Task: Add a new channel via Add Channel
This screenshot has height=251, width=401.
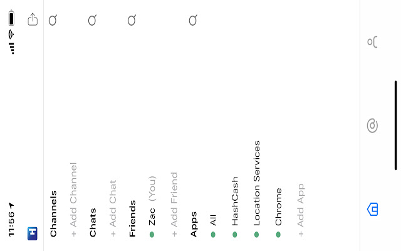Action: coord(73,200)
